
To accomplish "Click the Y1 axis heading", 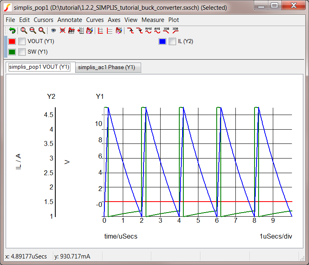I will tap(100, 97).
